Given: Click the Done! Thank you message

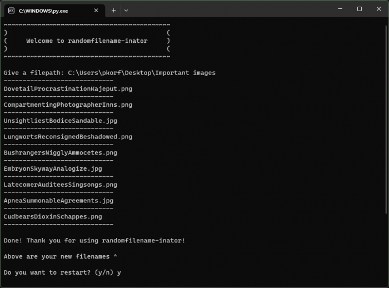Looking at the screenshot, I should coord(94,241).
